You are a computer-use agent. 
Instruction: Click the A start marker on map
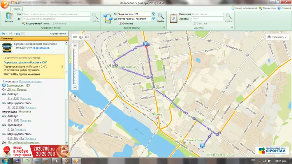coord(202,146)
